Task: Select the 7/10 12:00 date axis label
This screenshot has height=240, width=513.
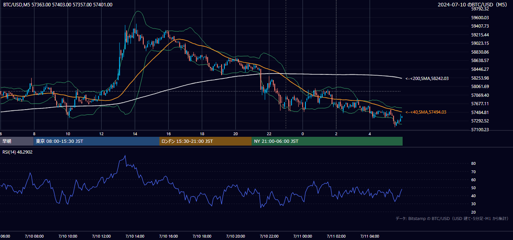Action: click(x=101, y=236)
